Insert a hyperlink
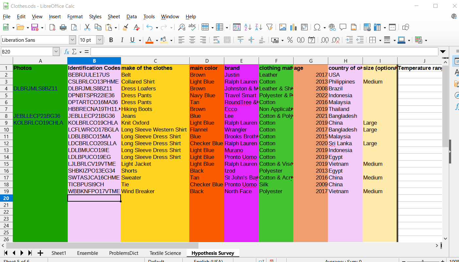Screen dimensions: 459x262 (332, 27)
